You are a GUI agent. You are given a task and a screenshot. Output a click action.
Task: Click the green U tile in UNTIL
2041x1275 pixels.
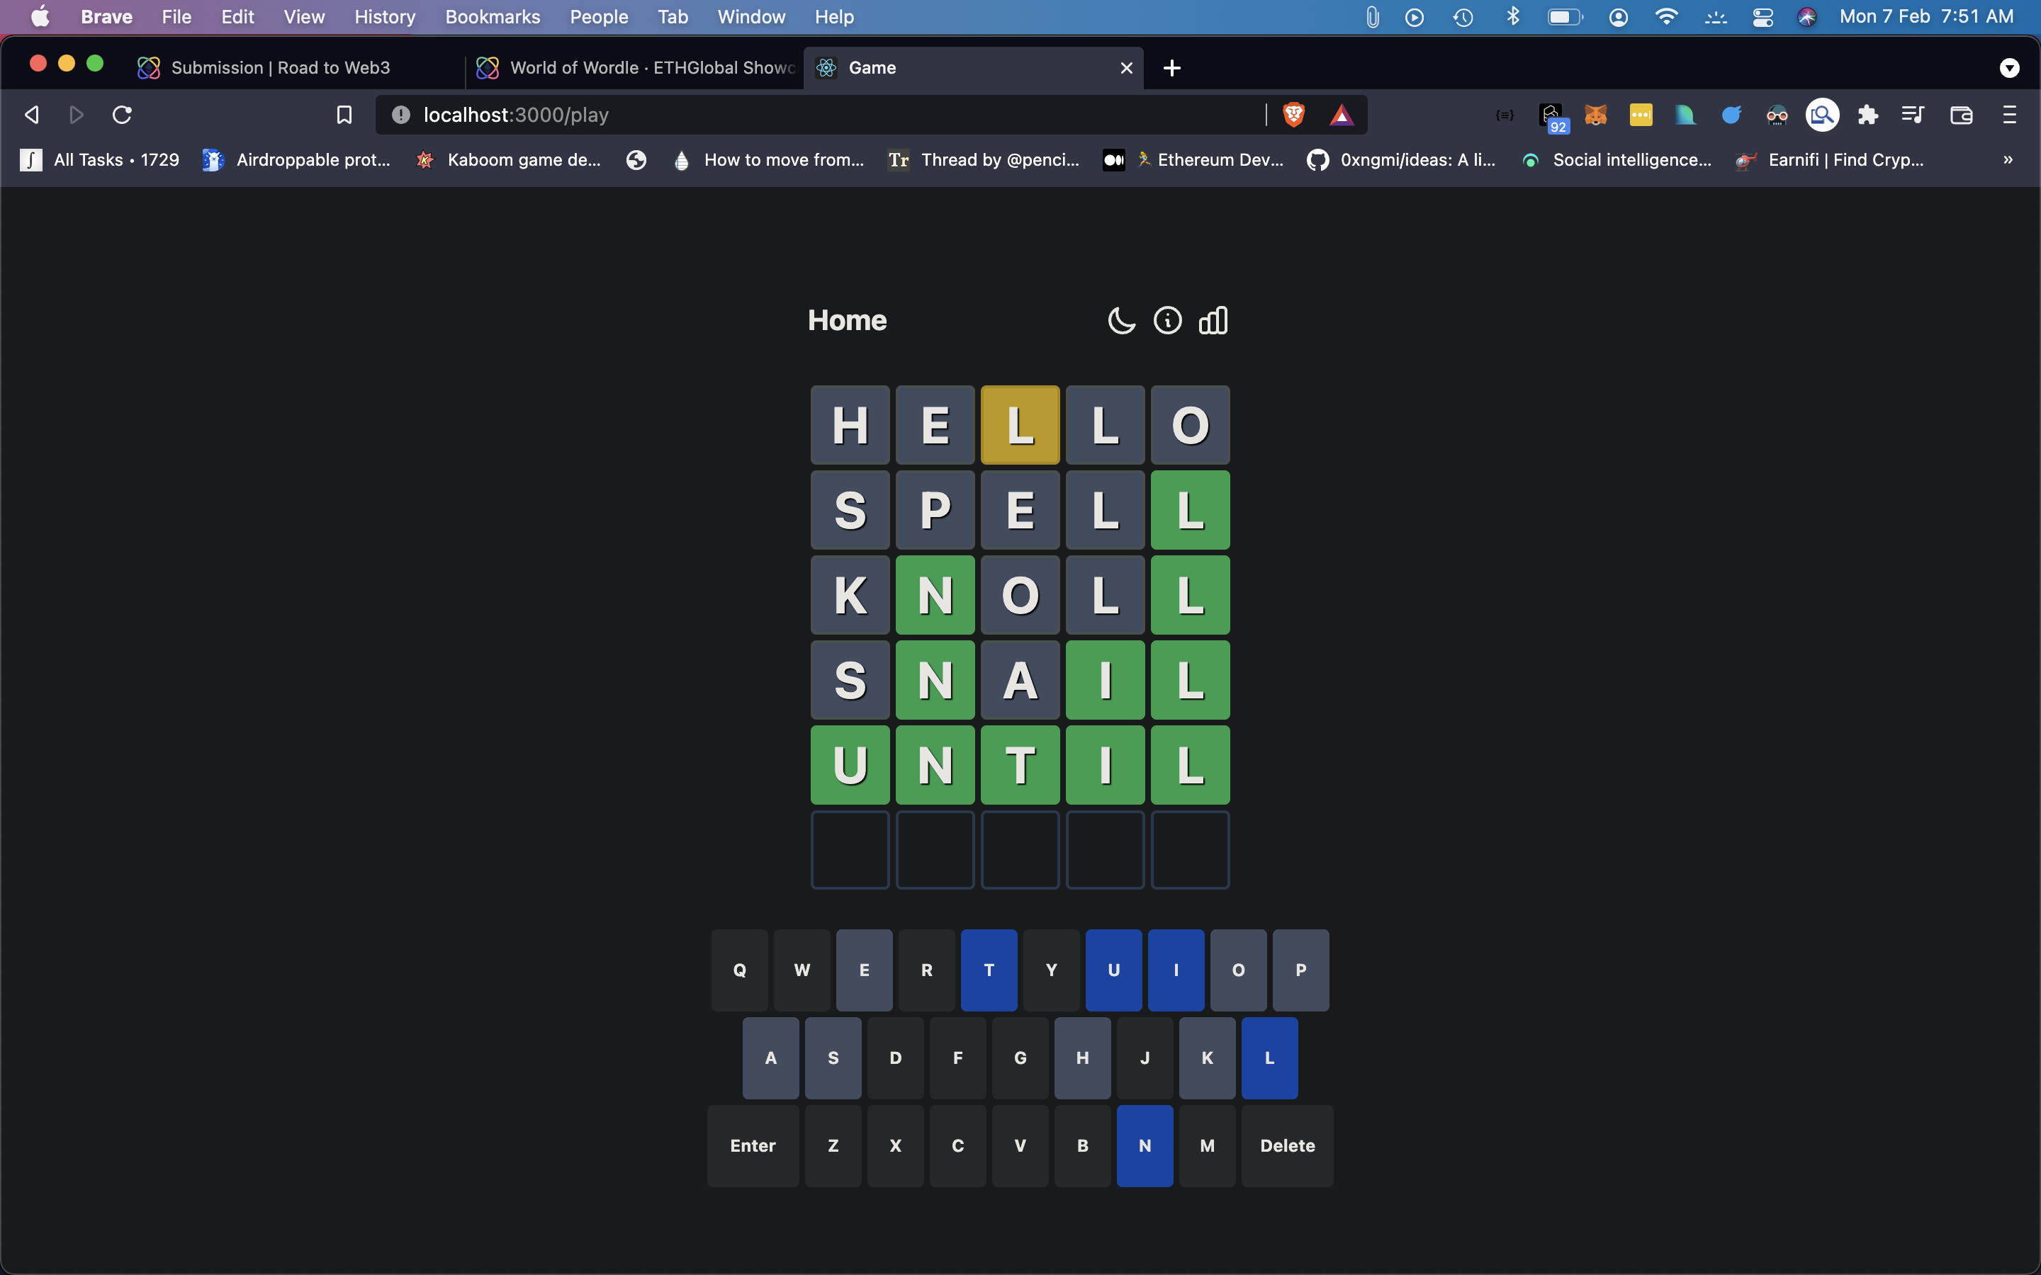click(850, 765)
